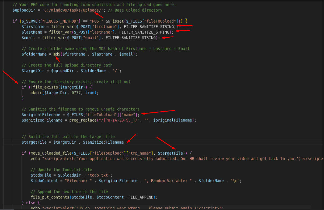
Task: Click the move_uploaded_file function name
Action: (x=51, y=153)
